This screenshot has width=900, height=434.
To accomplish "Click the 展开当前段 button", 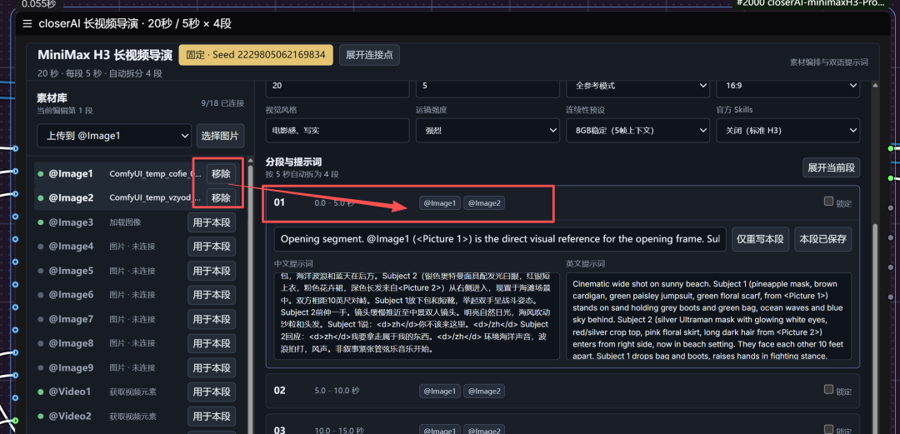I will [831, 167].
